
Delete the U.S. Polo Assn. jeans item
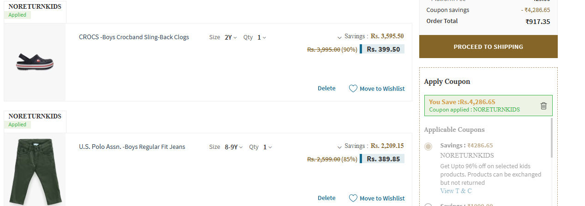(326, 198)
